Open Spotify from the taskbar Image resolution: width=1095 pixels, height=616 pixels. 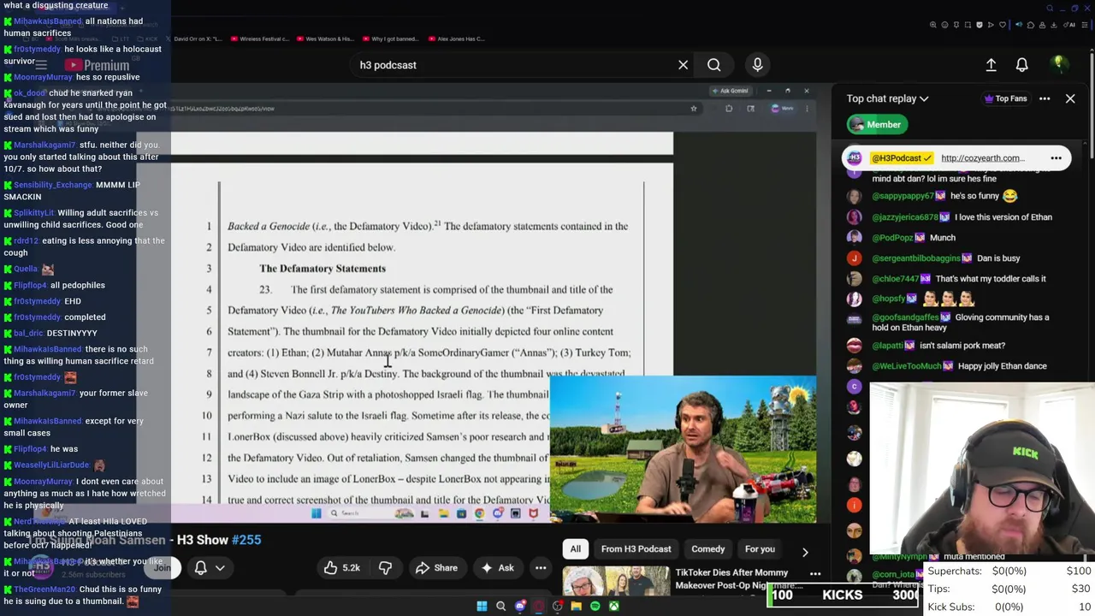(595, 607)
